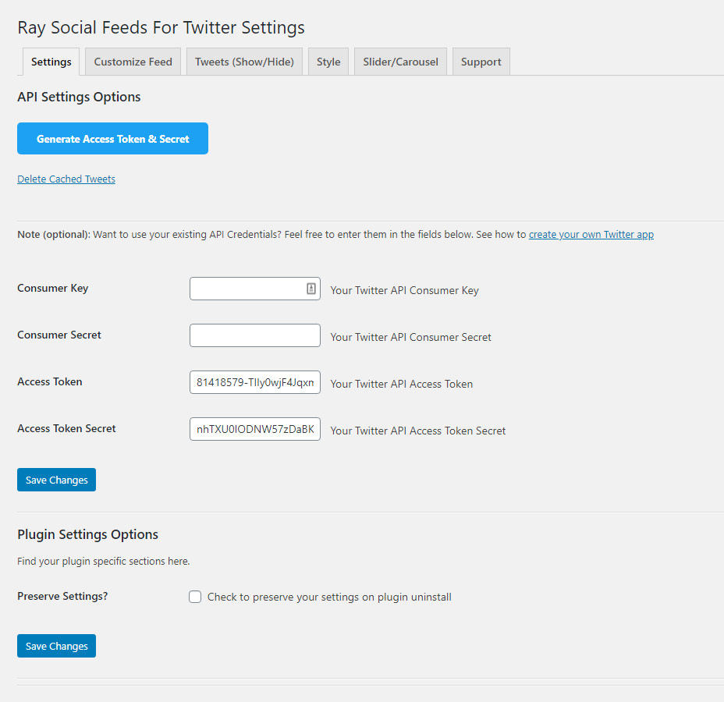
Task: Click 'Your Twitter API Access Token Secret' description
Action: [418, 431]
